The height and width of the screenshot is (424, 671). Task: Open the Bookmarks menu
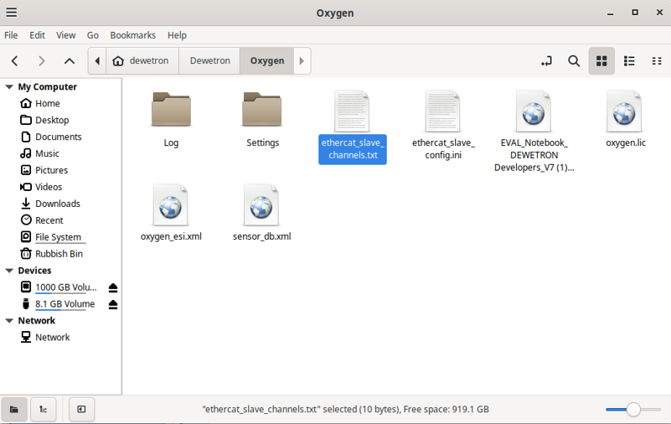point(132,35)
